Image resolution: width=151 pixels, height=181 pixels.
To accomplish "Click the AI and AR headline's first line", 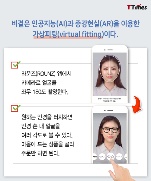I will click(x=75, y=24).
